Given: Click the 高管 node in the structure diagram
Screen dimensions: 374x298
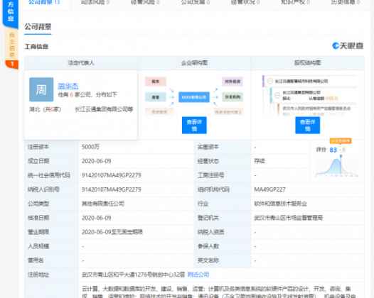Looking at the screenshot, I should tap(156, 97).
